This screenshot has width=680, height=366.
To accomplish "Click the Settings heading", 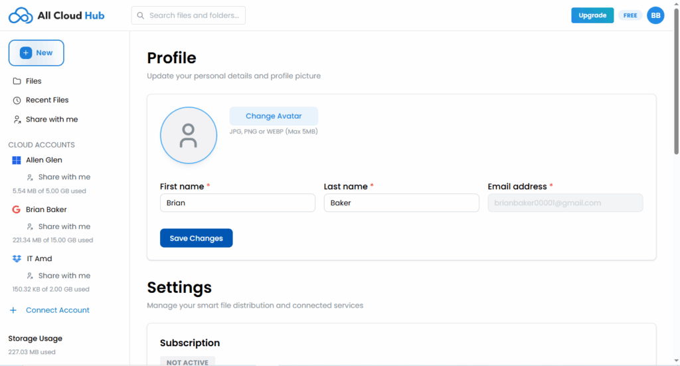I will point(179,288).
